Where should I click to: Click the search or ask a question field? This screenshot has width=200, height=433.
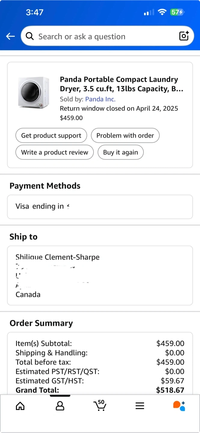[x=105, y=36]
